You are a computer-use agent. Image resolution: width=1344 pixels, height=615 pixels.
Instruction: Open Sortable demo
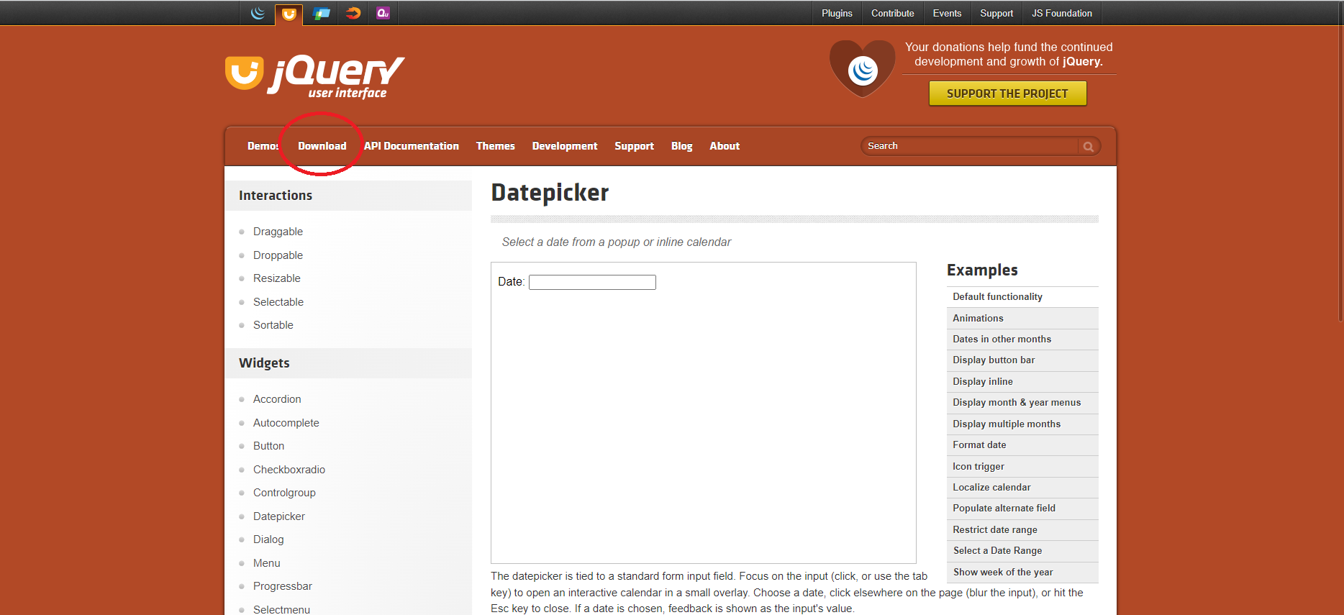(273, 325)
